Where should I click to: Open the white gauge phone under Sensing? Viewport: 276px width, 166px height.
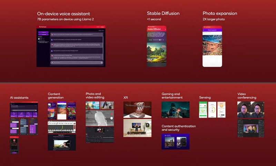tap(212, 110)
